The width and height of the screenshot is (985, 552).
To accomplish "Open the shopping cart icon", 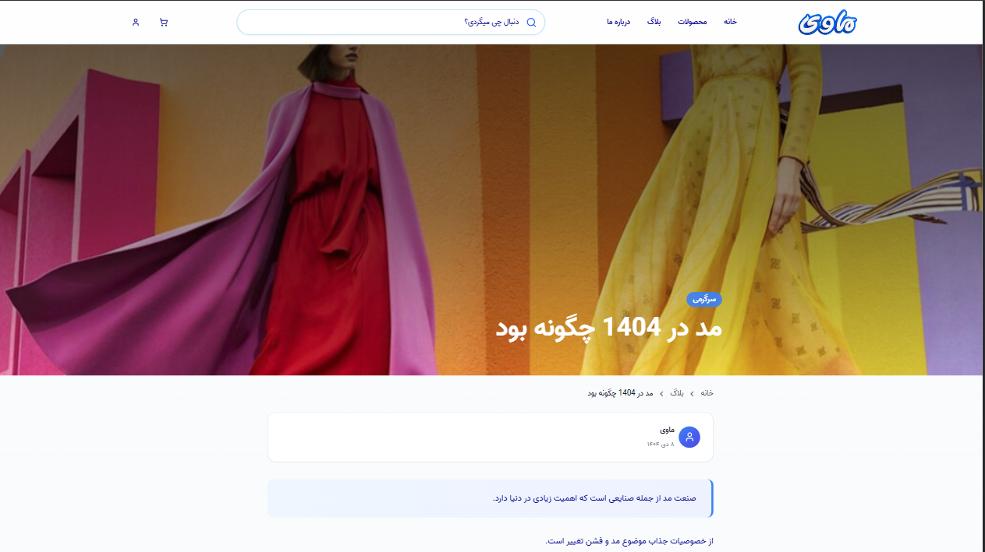I will (x=163, y=23).
